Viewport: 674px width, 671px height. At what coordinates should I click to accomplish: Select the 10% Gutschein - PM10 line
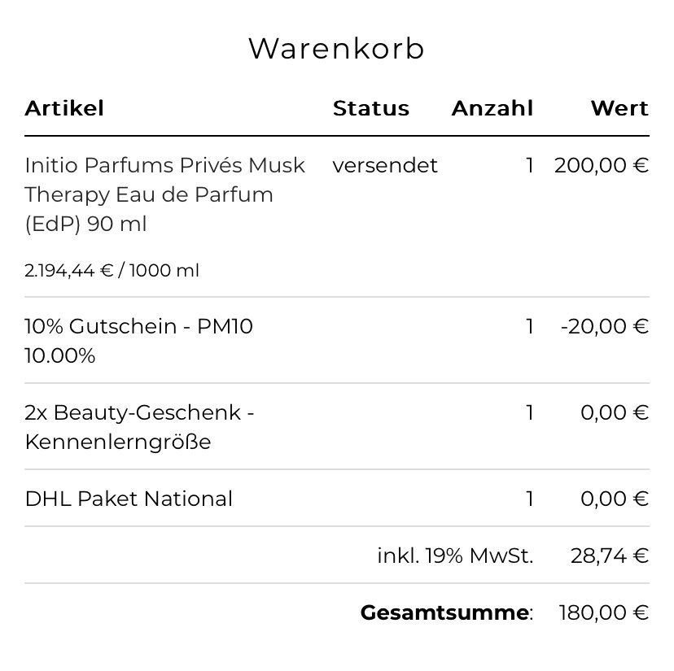(x=138, y=326)
